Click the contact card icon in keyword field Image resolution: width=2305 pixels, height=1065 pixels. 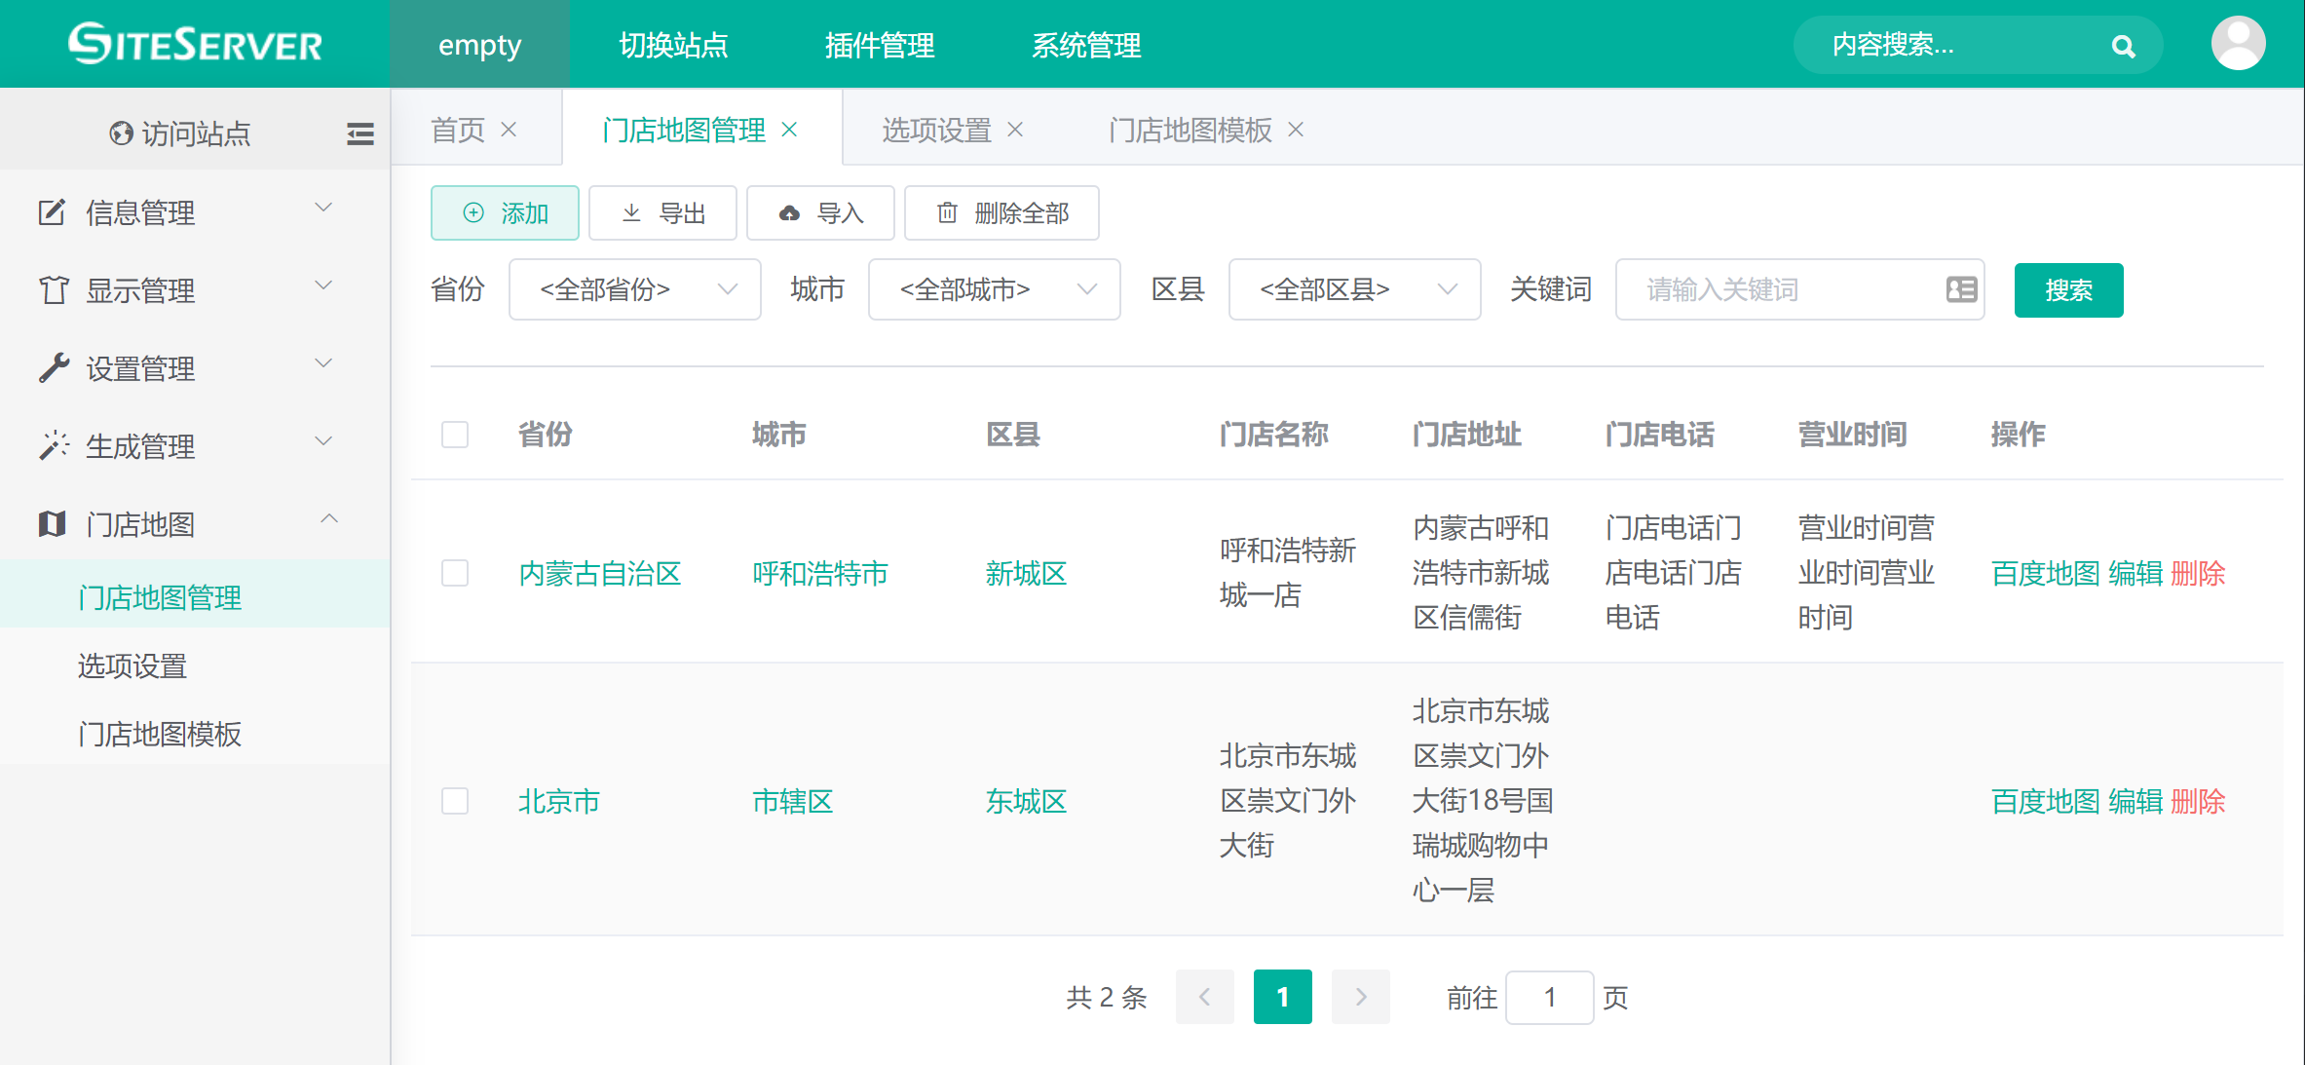(1960, 289)
